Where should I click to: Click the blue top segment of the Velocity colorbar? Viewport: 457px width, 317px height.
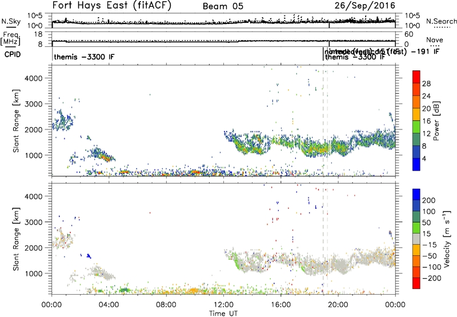coord(416,195)
